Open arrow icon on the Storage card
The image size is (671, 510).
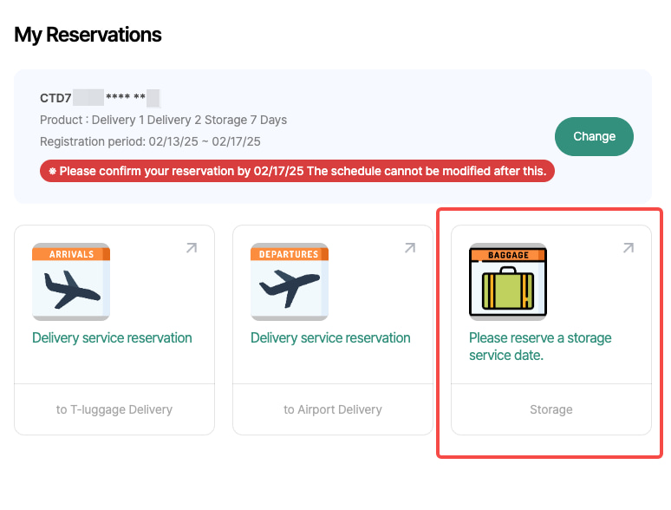[629, 249]
